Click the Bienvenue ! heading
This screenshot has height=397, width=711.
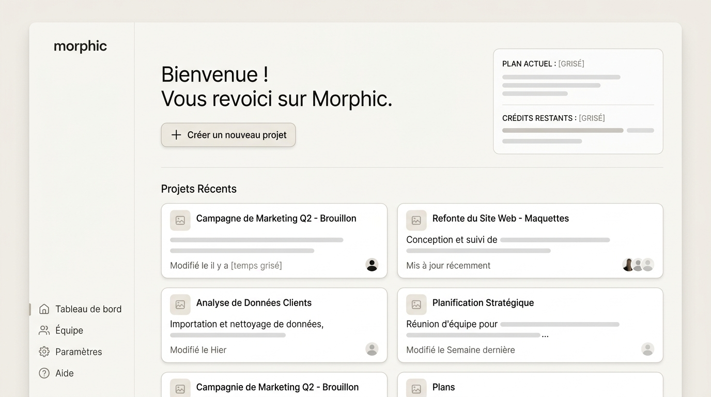click(215, 74)
